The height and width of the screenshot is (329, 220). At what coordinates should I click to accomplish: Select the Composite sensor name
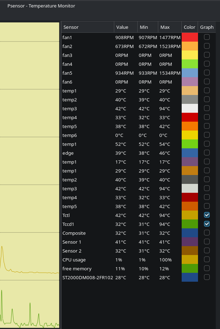[x=74, y=233]
